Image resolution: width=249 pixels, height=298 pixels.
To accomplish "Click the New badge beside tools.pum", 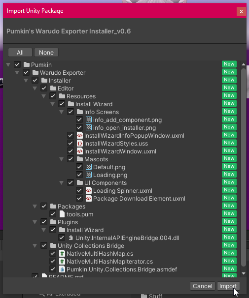I will pos(229,213).
